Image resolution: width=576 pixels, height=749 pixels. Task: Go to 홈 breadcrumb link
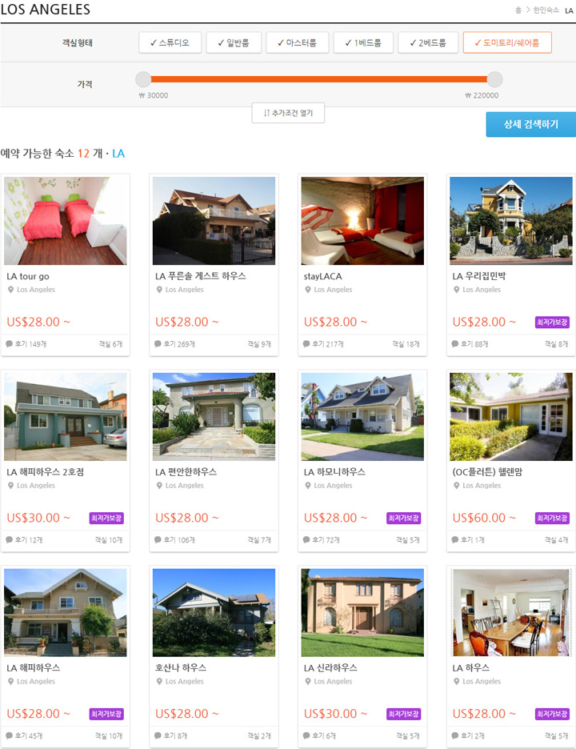click(518, 10)
